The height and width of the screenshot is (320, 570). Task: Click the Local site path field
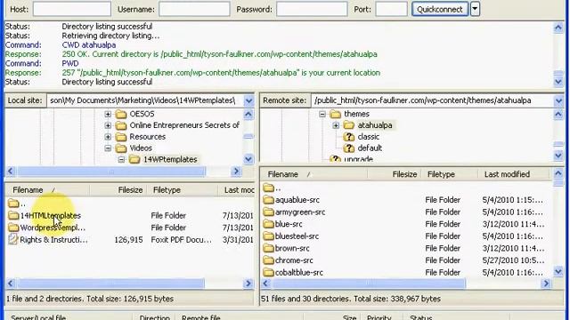(145, 100)
